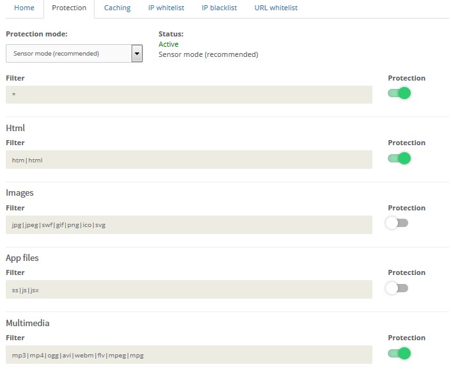Open the IP whitelist tab

(165, 8)
